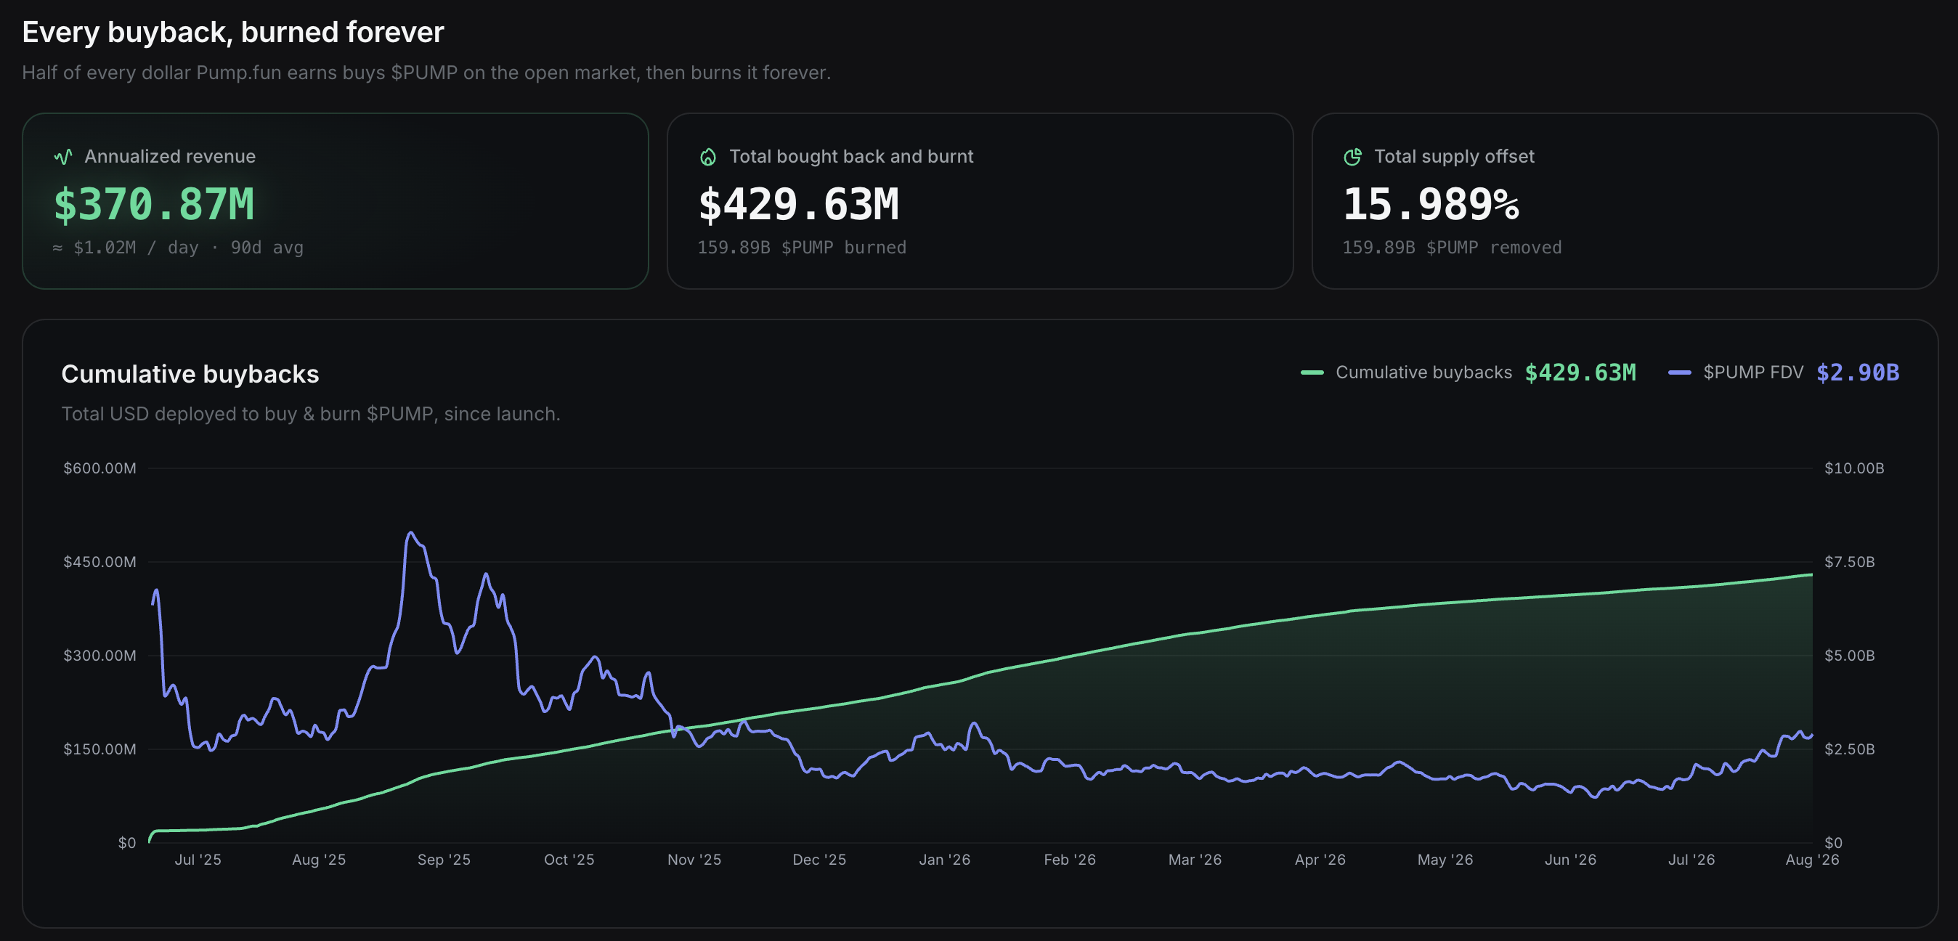Click the purple $2.90B legend value
This screenshot has height=941, width=1958.
pyautogui.click(x=1858, y=372)
